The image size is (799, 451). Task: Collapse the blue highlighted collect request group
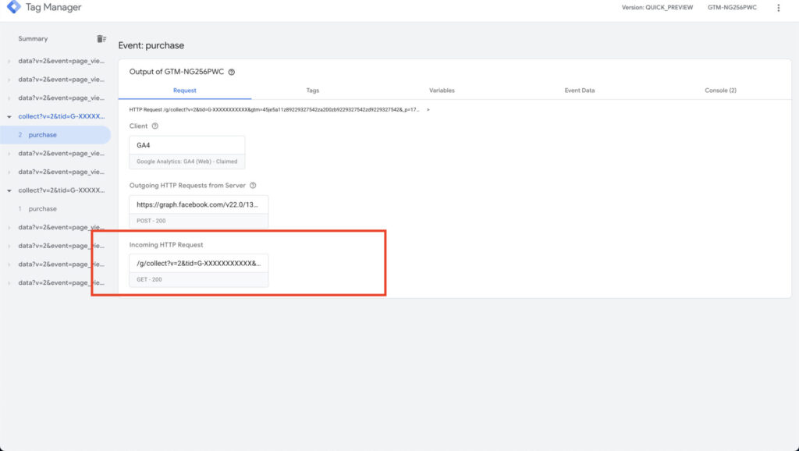pyautogui.click(x=9, y=116)
